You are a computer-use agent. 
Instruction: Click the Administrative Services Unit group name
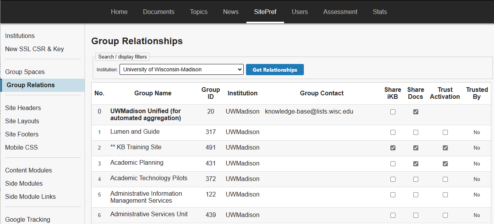[x=149, y=214]
